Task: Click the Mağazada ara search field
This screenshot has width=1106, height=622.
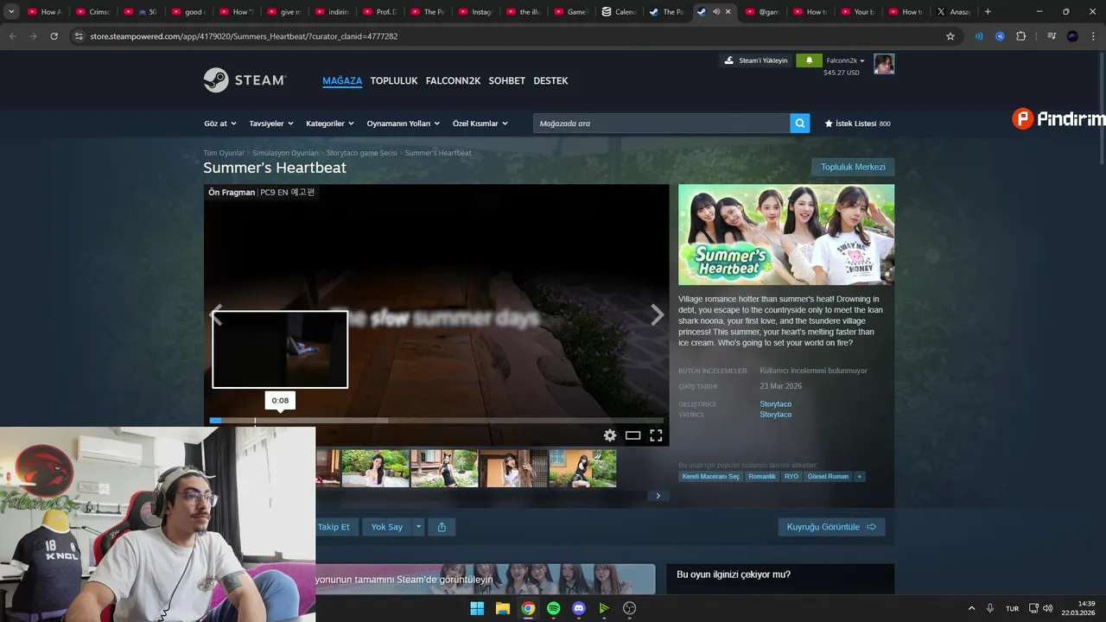Action: coord(661,124)
